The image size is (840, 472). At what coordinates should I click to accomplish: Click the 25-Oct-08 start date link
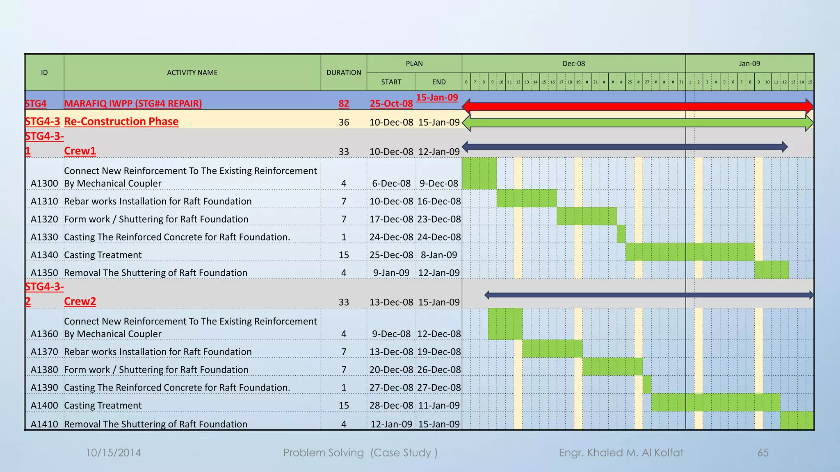pos(391,104)
